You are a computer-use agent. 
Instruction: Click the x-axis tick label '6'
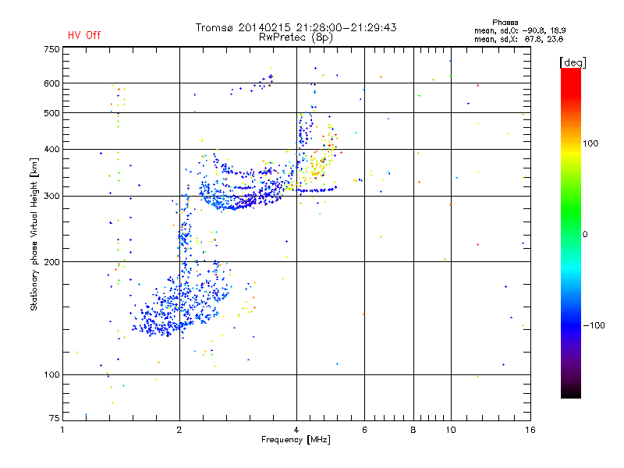(x=364, y=430)
